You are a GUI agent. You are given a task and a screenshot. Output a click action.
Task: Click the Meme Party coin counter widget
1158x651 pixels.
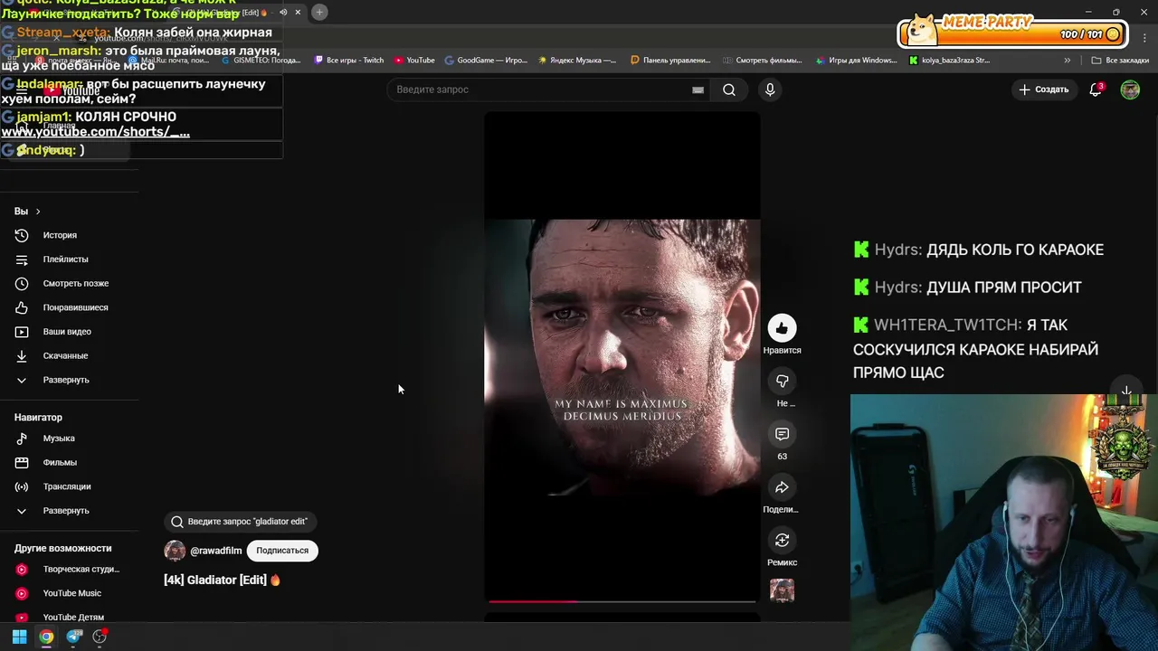[1011, 33]
